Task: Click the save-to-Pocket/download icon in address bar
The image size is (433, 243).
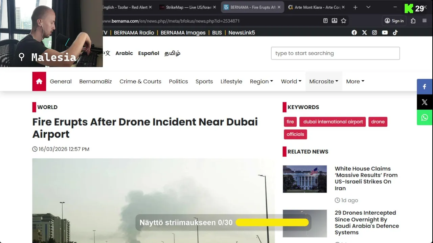Action: click(335, 21)
